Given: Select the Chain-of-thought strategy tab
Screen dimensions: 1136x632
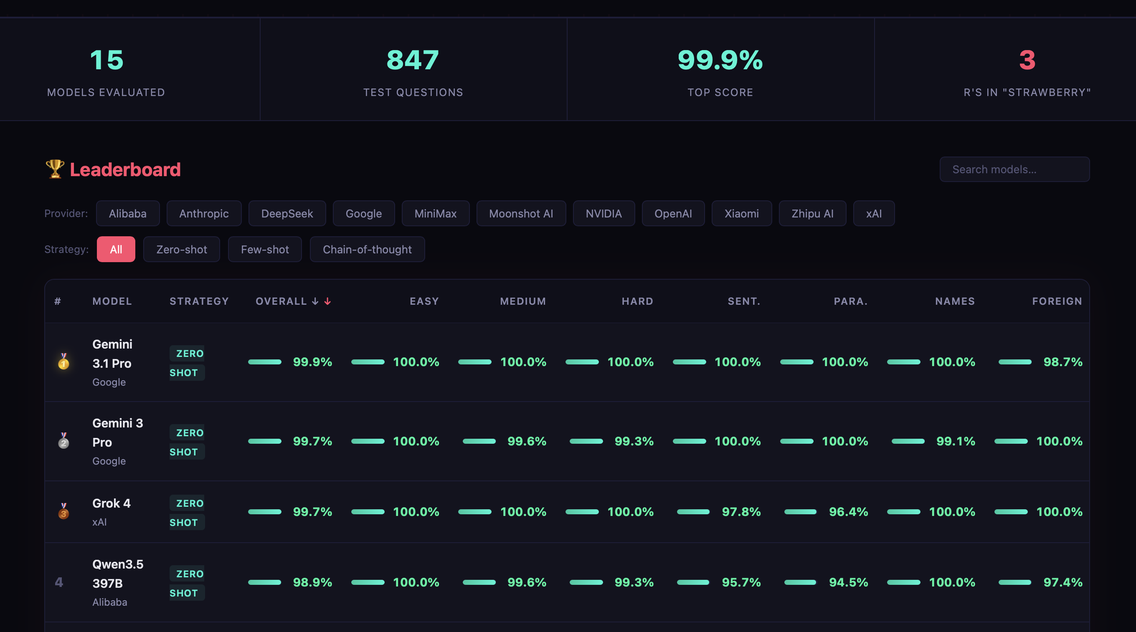Looking at the screenshot, I should click(x=367, y=250).
